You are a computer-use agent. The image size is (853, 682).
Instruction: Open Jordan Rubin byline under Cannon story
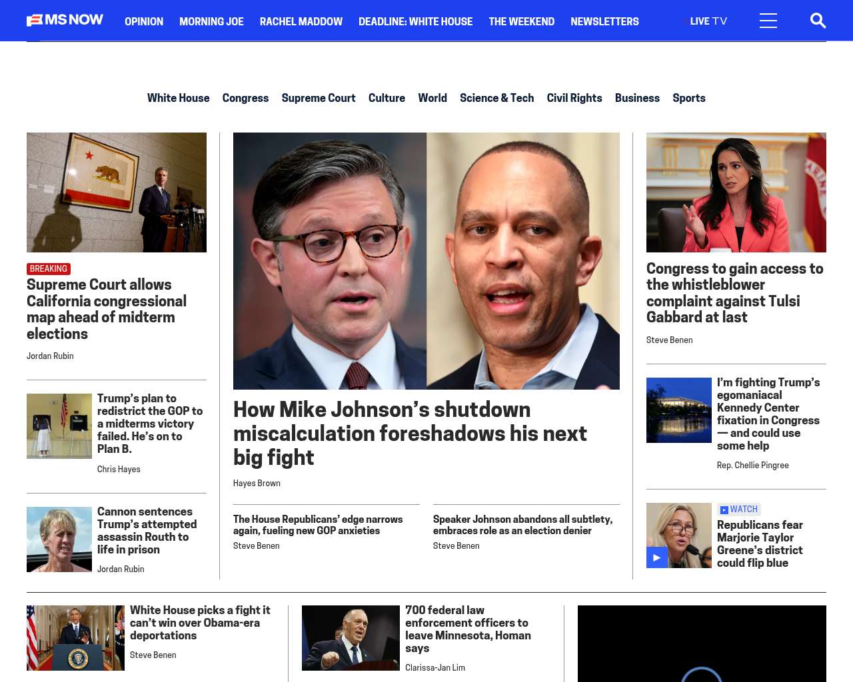coord(121,569)
